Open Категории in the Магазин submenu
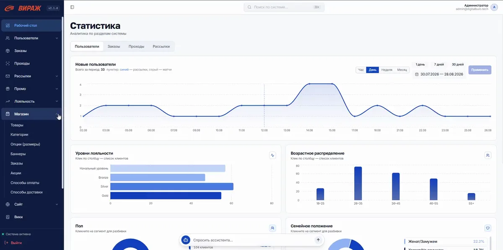This screenshot has width=503, height=250. click(19, 135)
